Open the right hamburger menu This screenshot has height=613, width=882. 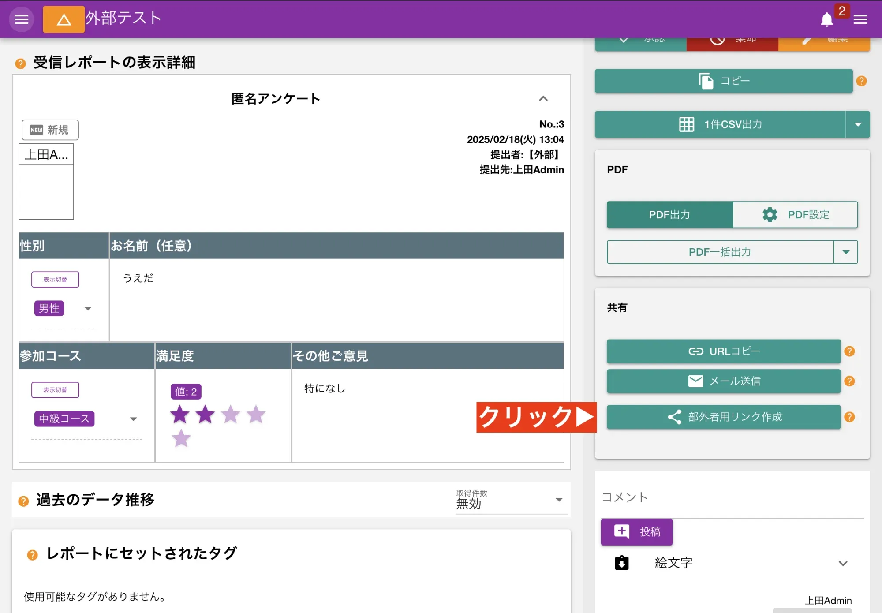pos(860,19)
